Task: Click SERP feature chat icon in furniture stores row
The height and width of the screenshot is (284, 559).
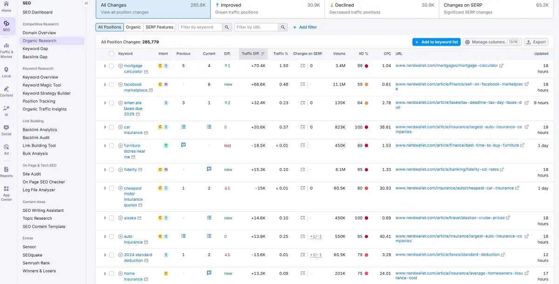Action: [x=184, y=145]
